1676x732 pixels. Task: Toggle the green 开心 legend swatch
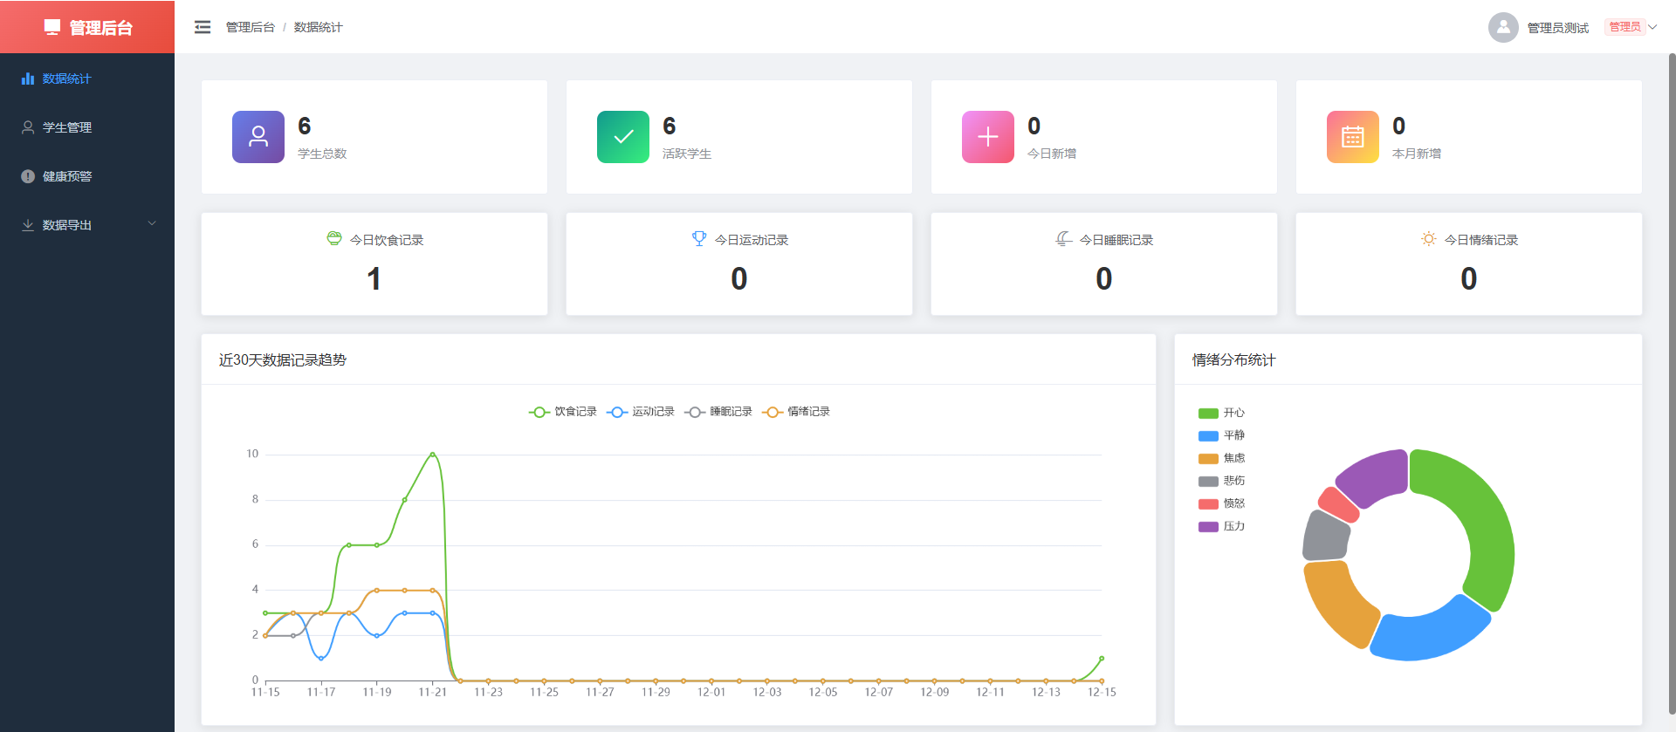[1208, 414]
